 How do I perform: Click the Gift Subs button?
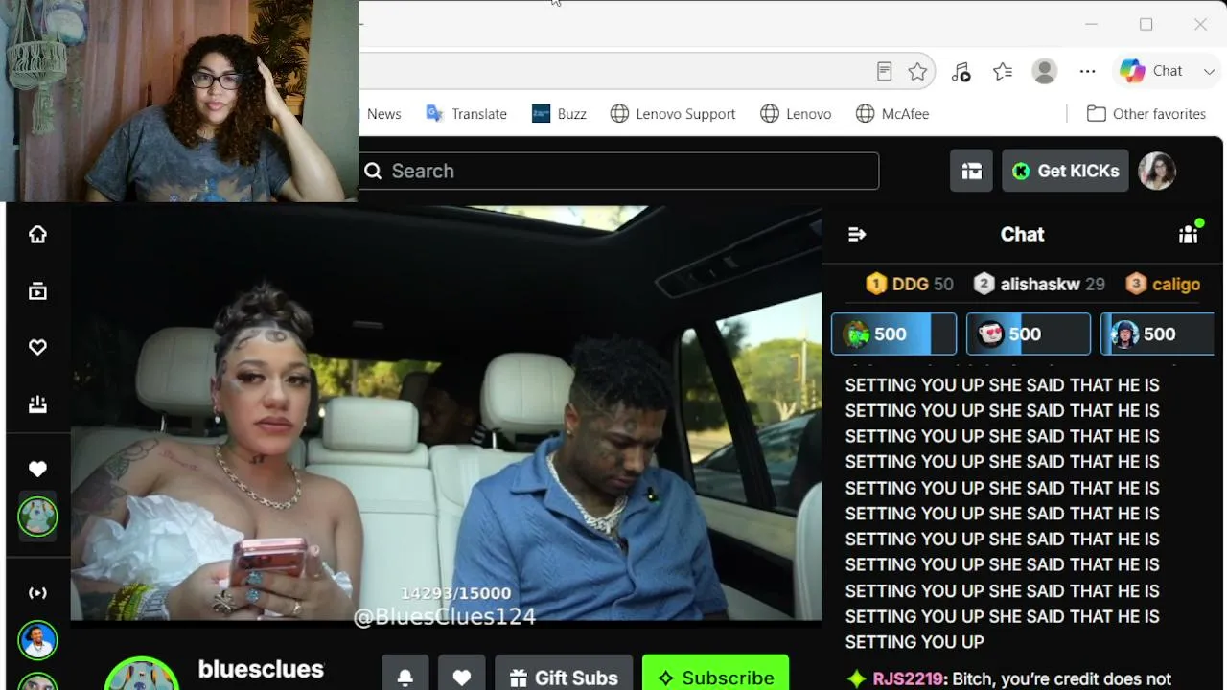tap(564, 678)
